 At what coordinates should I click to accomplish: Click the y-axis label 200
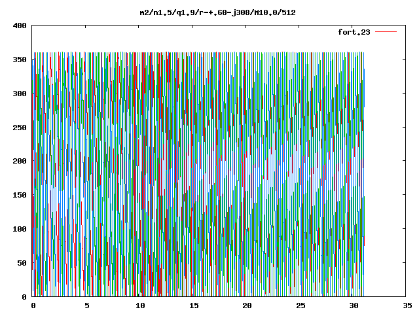20,161
